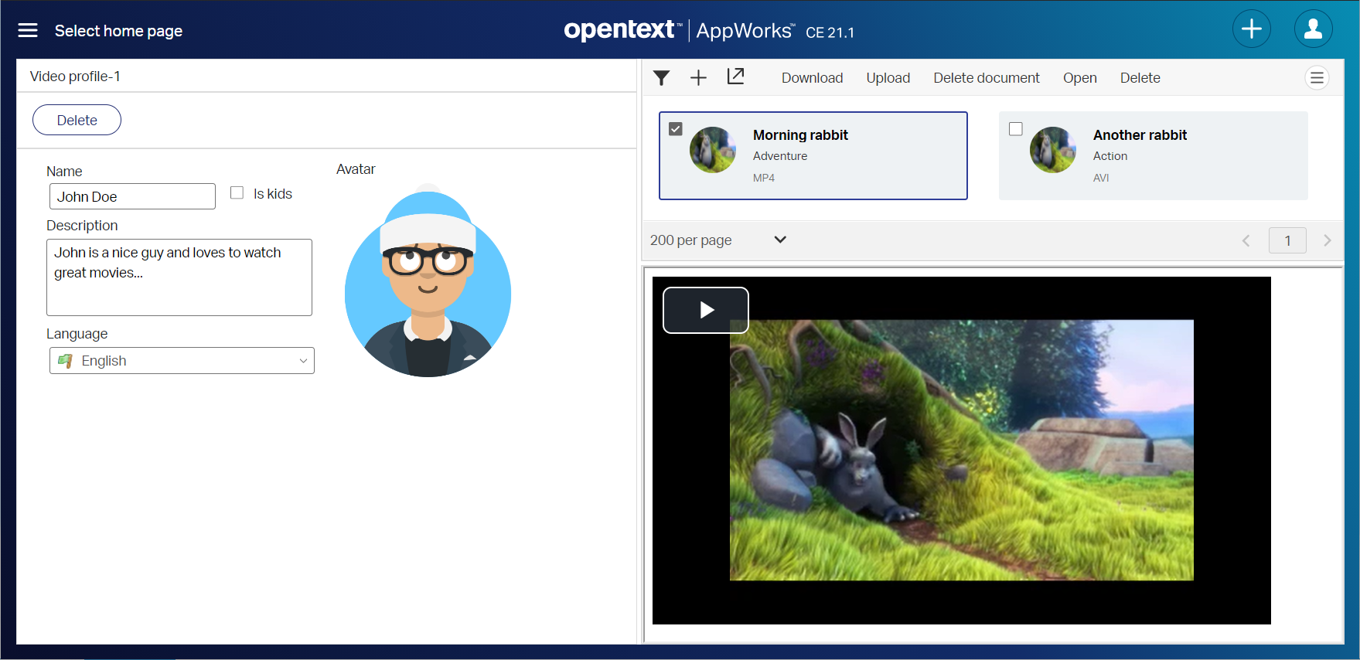Click the Select home page title

click(118, 31)
